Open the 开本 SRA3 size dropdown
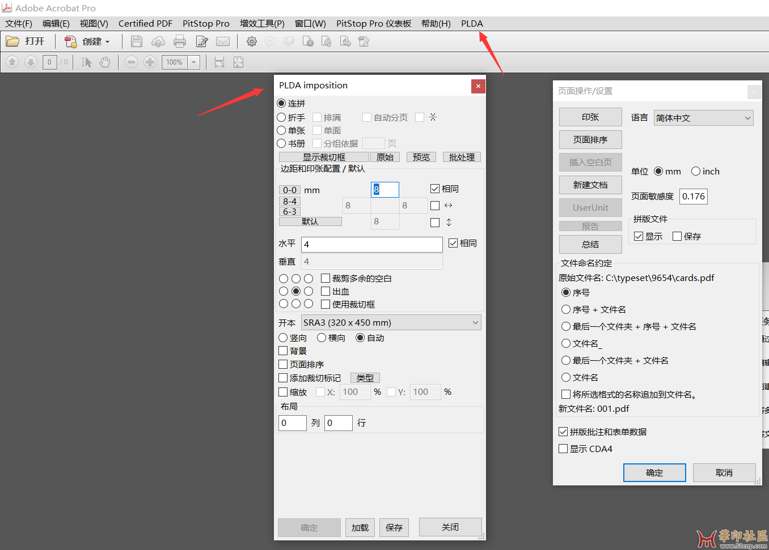This screenshot has width=769, height=550. pos(391,322)
